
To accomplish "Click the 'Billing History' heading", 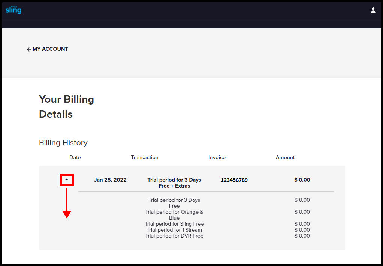I will pyautogui.click(x=63, y=143).
